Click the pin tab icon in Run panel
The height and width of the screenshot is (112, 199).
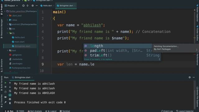6,102
